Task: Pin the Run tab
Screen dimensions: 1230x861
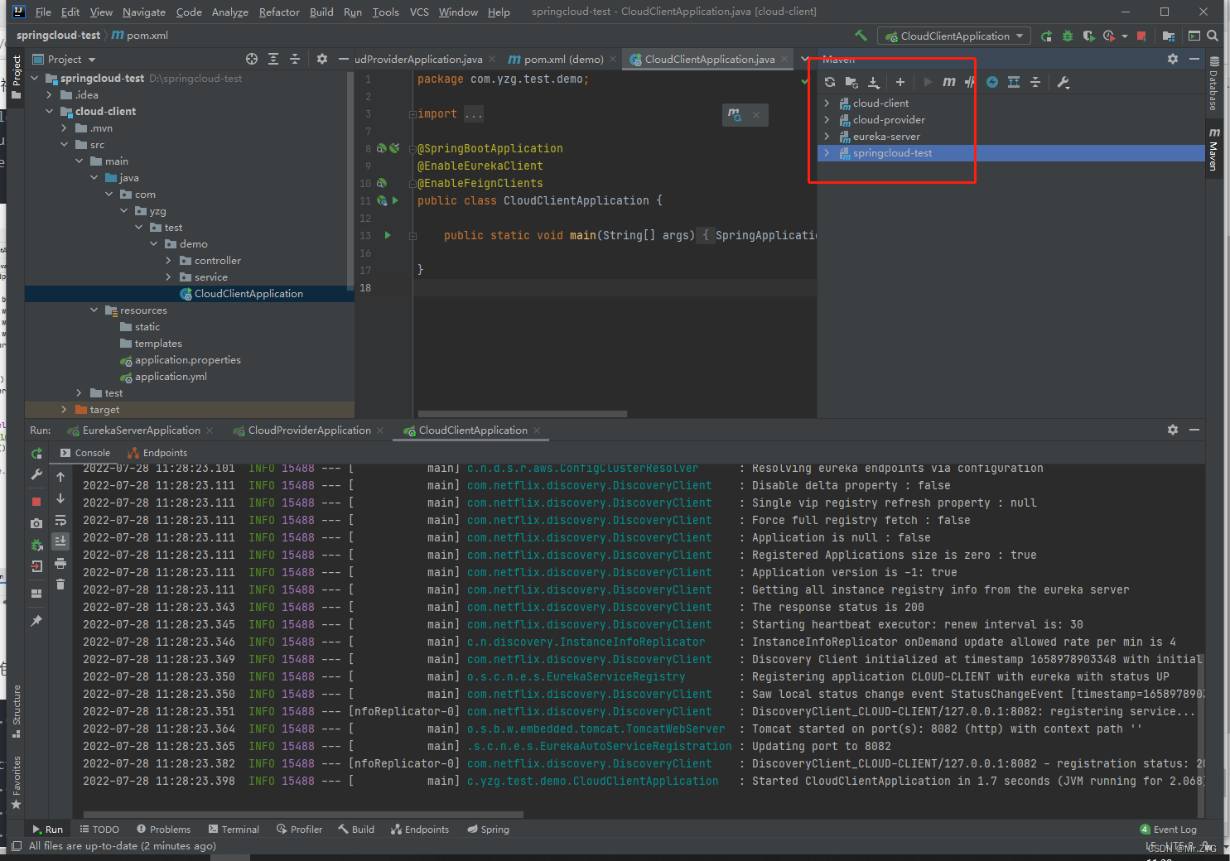Action: pos(36,621)
